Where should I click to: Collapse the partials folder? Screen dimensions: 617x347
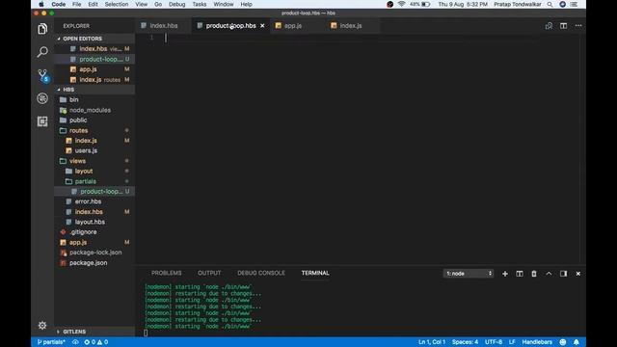click(94, 181)
